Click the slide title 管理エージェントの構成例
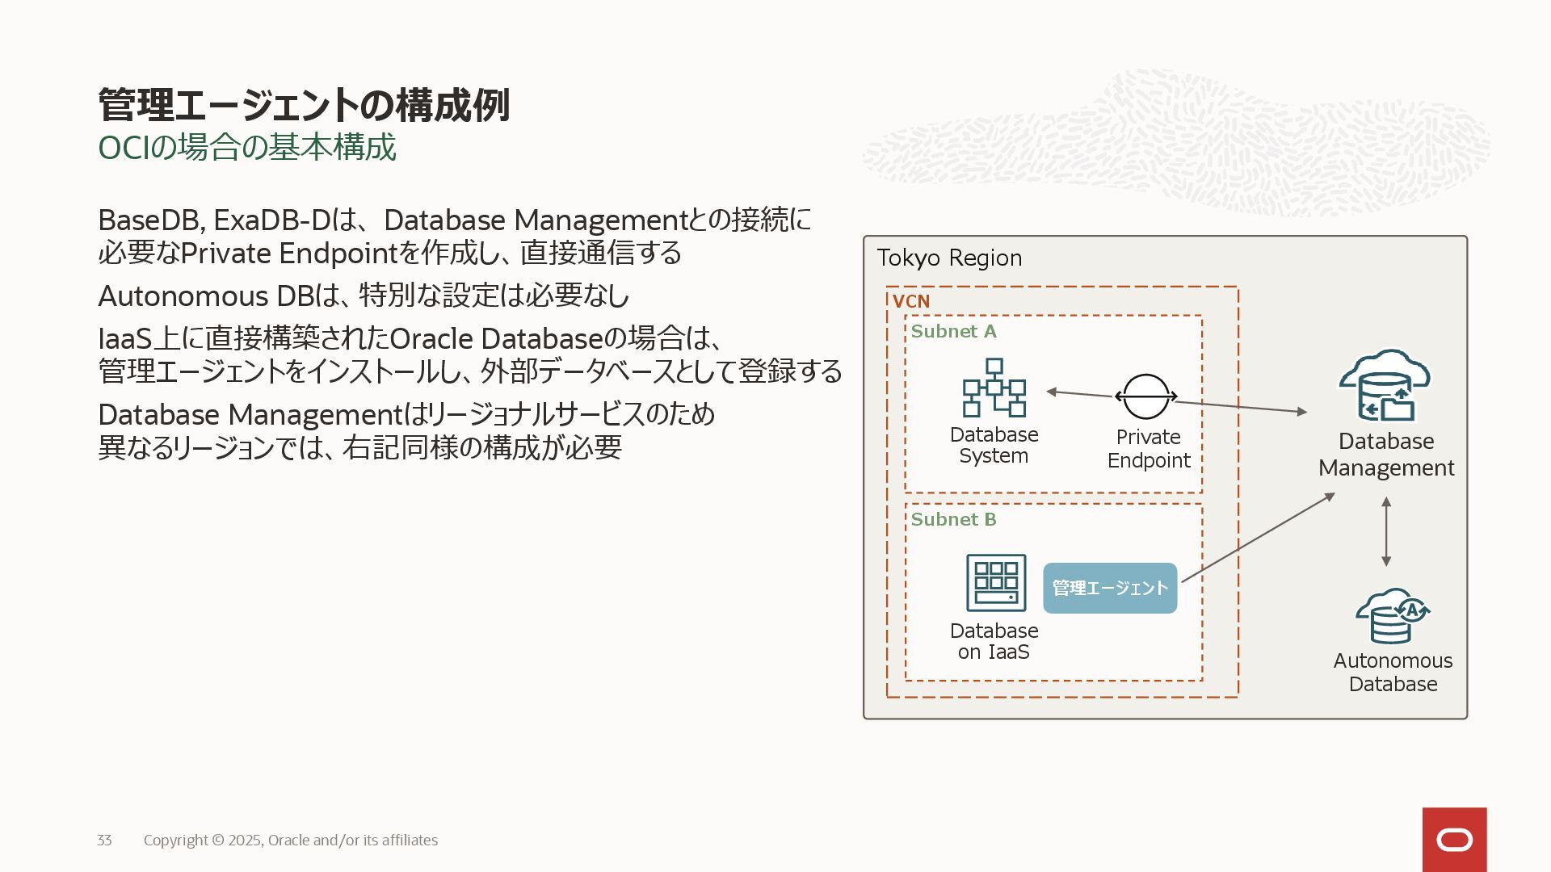The width and height of the screenshot is (1551, 872). coord(304,105)
